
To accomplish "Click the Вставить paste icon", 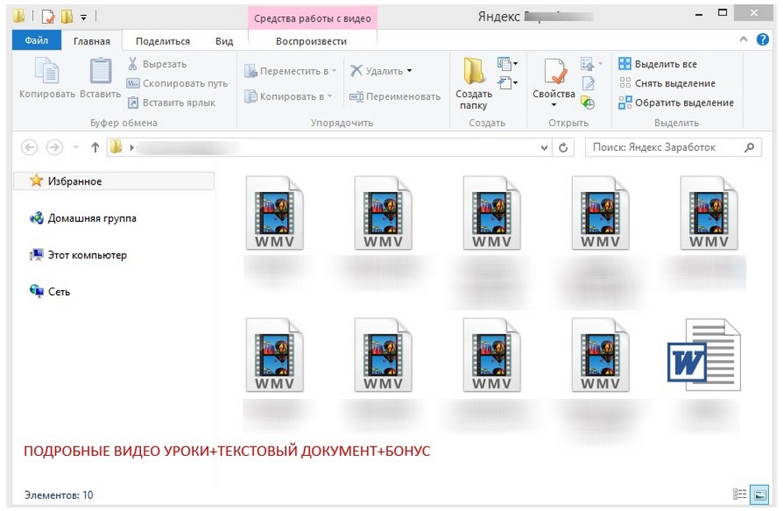I will click(x=101, y=71).
